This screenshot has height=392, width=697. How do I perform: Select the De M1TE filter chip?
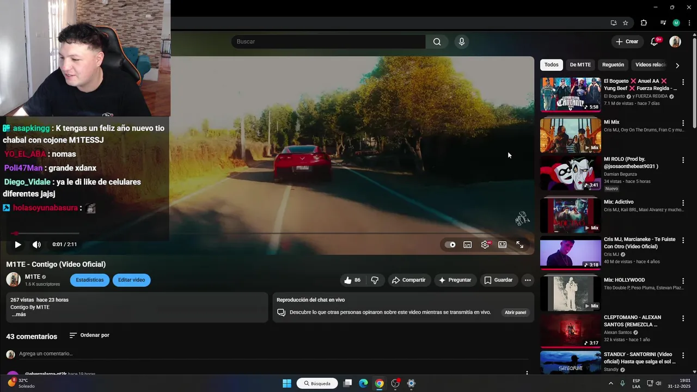click(580, 65)
